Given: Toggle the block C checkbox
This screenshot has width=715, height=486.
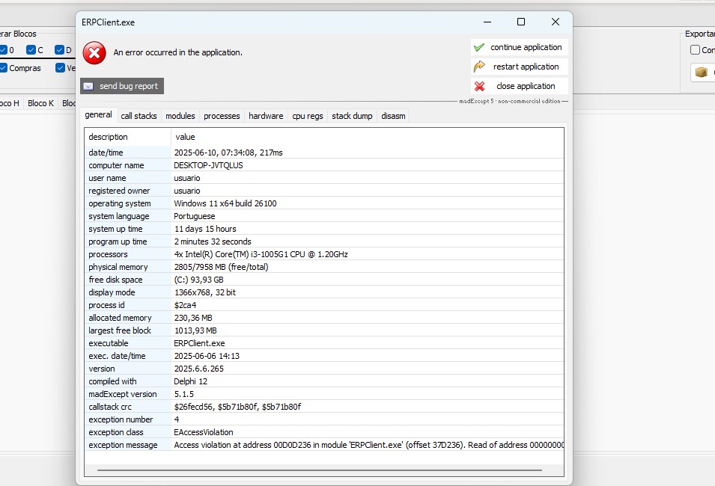Looking at the screenshot, I should (x=31, y=50).
